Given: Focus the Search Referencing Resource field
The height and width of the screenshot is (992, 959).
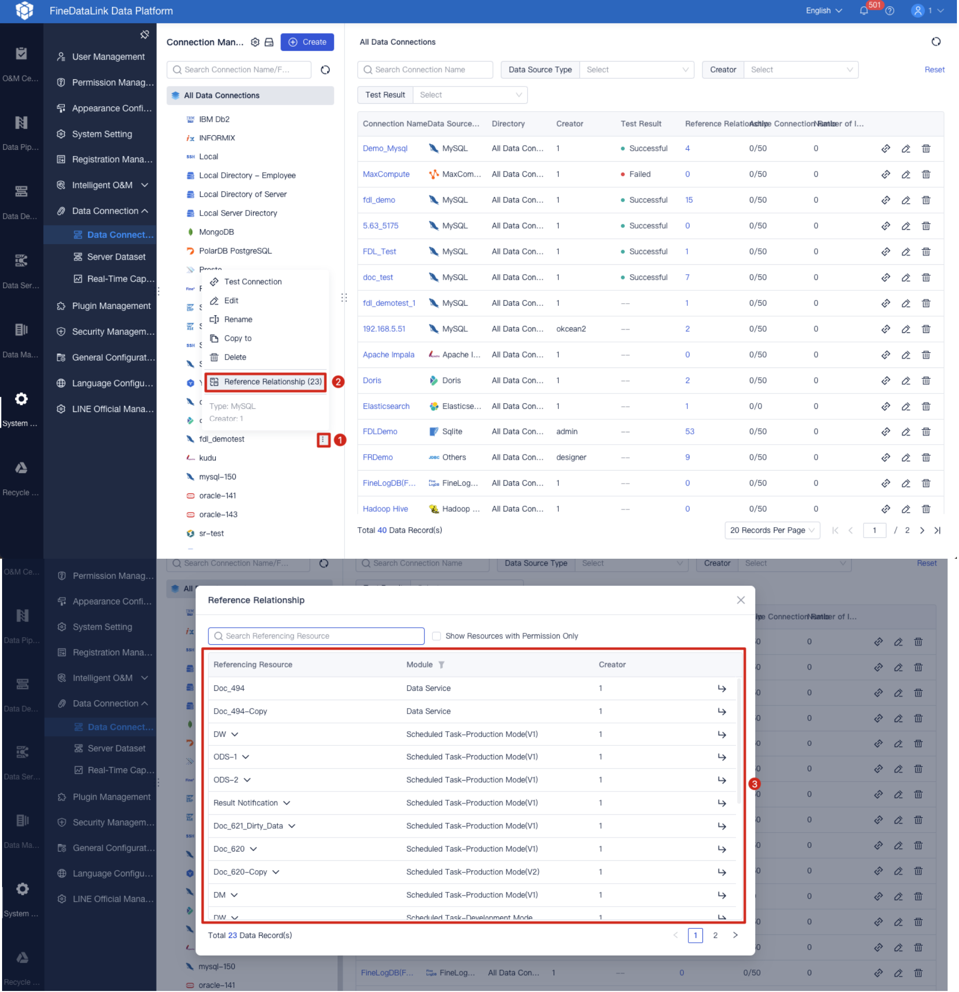Looking at the screenshot, I should [x=316, y=636].
